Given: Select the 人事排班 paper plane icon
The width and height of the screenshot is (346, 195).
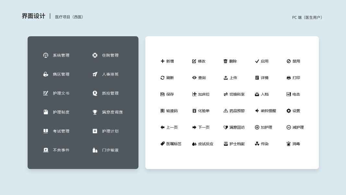Looking at the screenshot, I should click(95, 74).
